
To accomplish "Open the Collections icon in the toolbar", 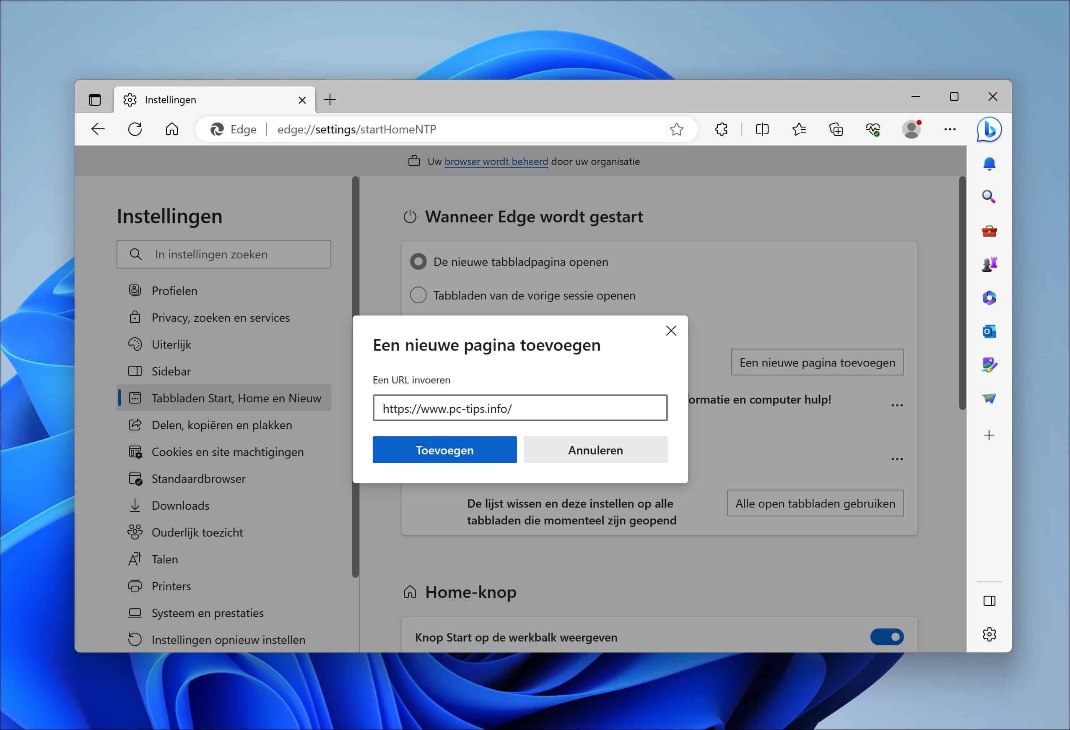I will point(836,129).
